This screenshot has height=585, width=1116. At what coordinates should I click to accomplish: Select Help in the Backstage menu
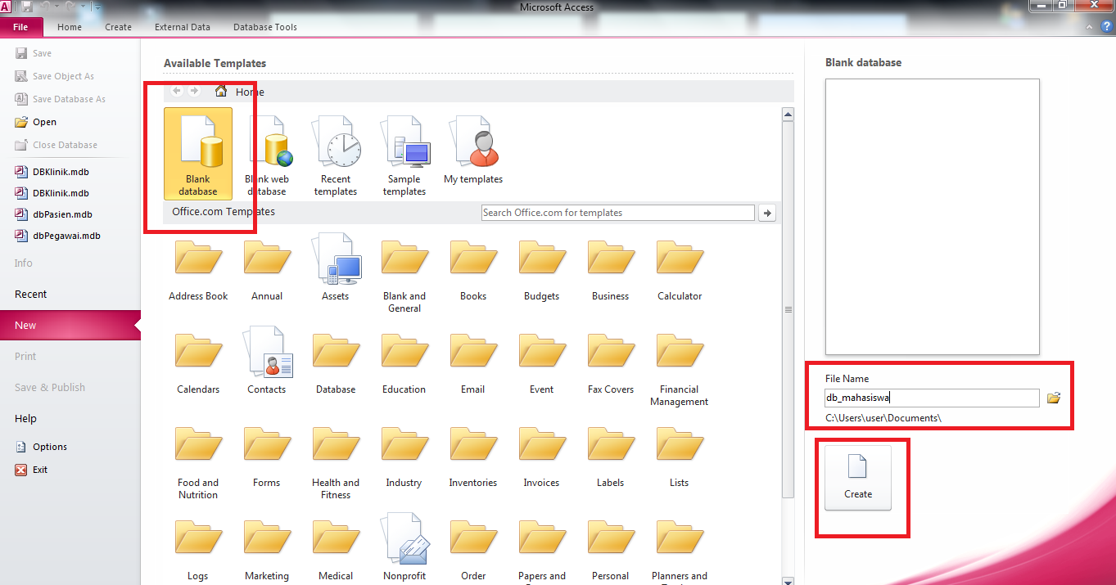point(70,418)
